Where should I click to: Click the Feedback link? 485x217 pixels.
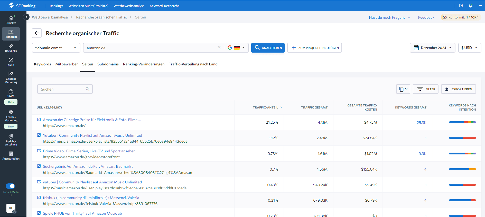(426, 17)
